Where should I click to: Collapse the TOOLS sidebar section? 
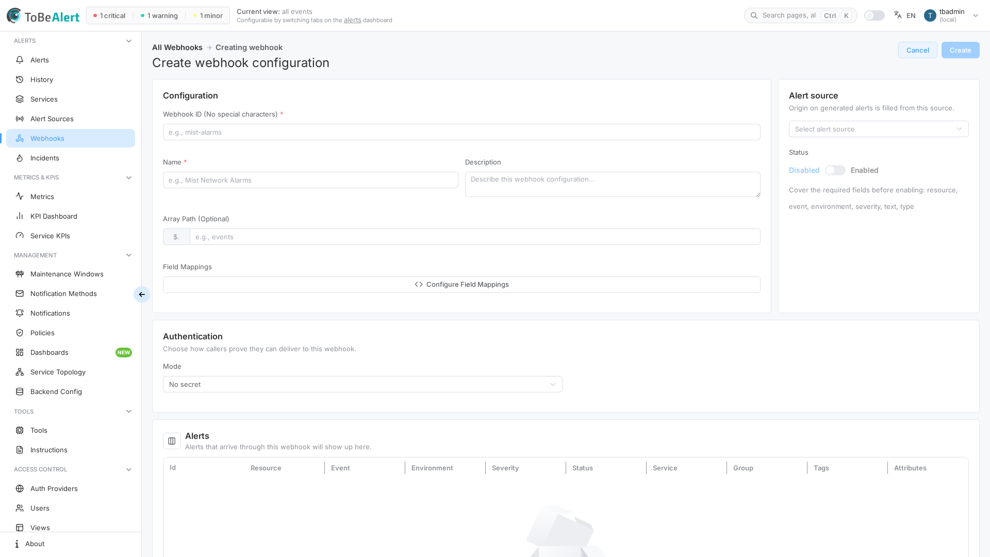[x=129, y=412]
